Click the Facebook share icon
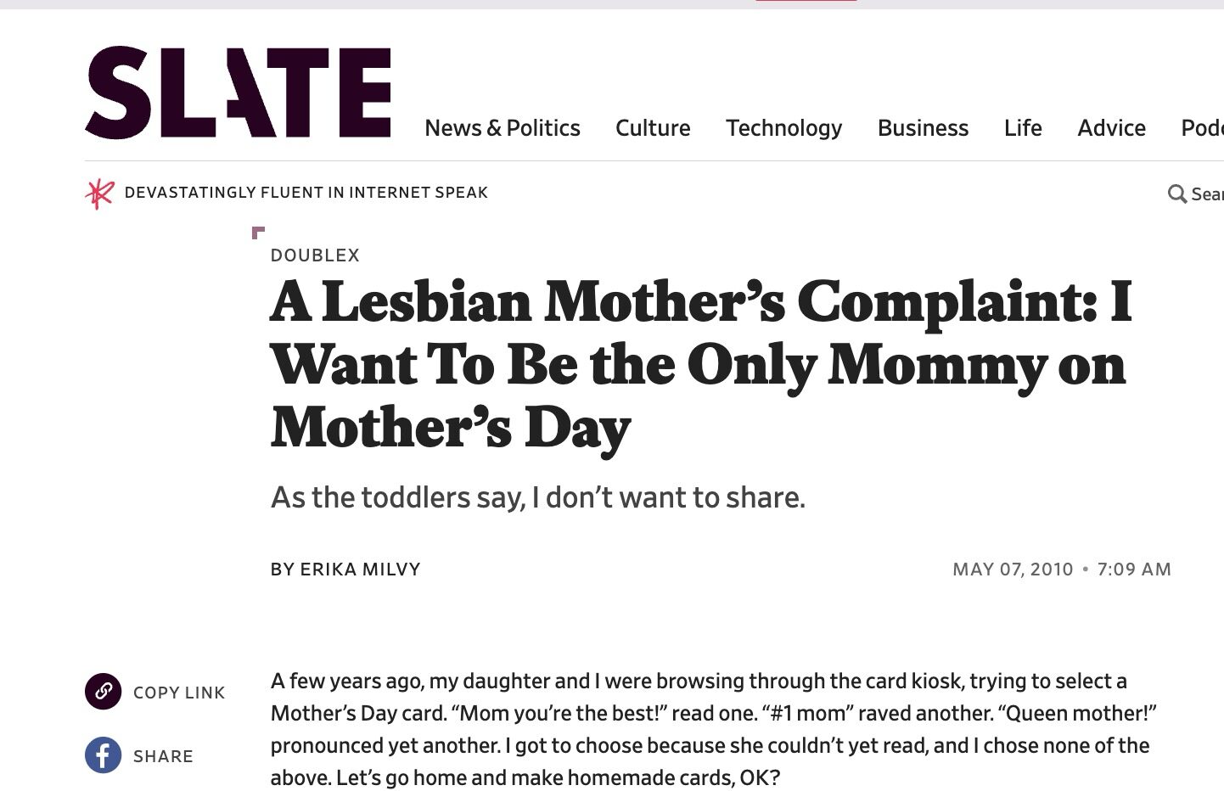This screenshot has height=791, width=1224. point(104,755)
